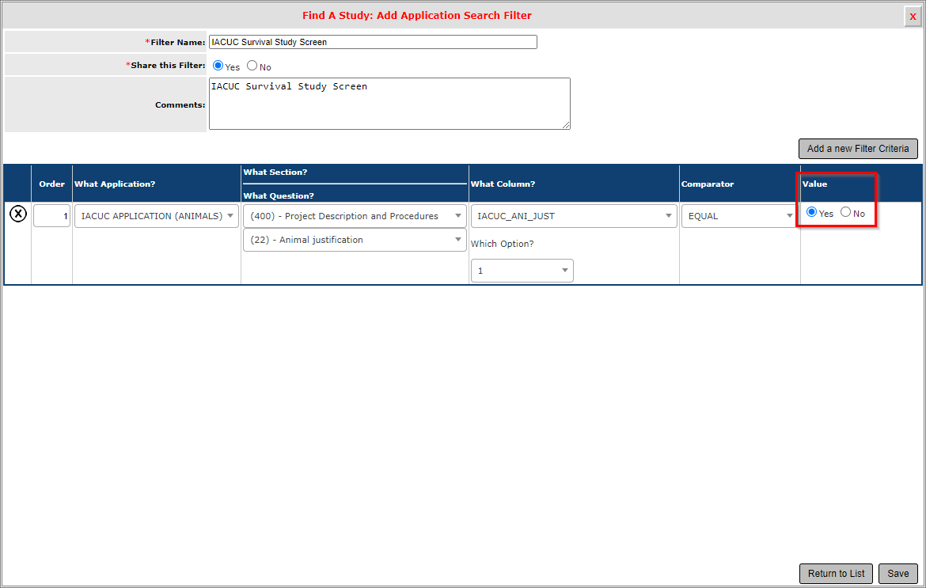This screenshot has width=926, height=588.
Task: Choose Yes in the Value column
Action: tap(811, 212)
